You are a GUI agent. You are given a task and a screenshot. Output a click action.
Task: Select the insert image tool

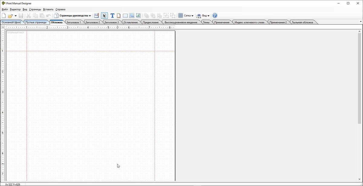coord(132,15)
